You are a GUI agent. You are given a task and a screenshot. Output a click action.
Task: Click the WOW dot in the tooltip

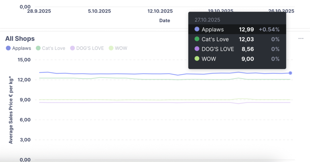pos(197,59)
